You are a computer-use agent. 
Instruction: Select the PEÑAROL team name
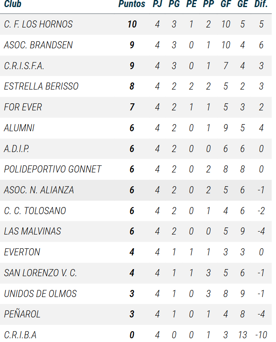click(22, 314)
